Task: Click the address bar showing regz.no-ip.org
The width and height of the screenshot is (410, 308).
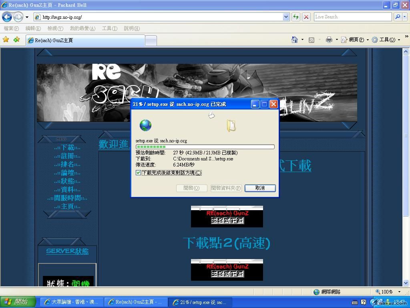Action: point(159,17)
